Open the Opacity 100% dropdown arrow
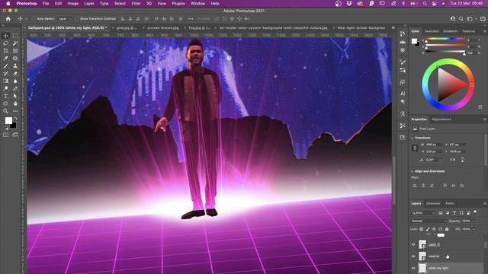Screen dimensions: 488x274 click(x=474, y=221)
